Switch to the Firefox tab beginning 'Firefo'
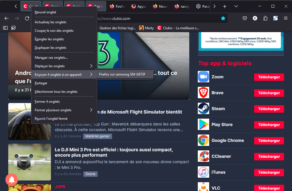 117,6
